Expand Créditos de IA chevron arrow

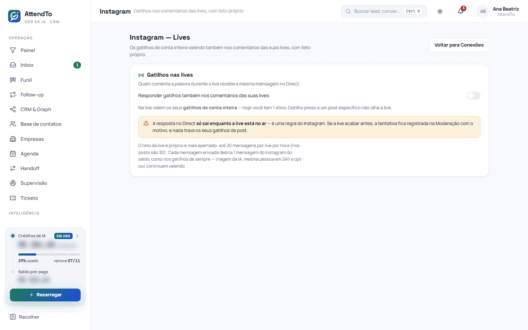tap(77, 236)
